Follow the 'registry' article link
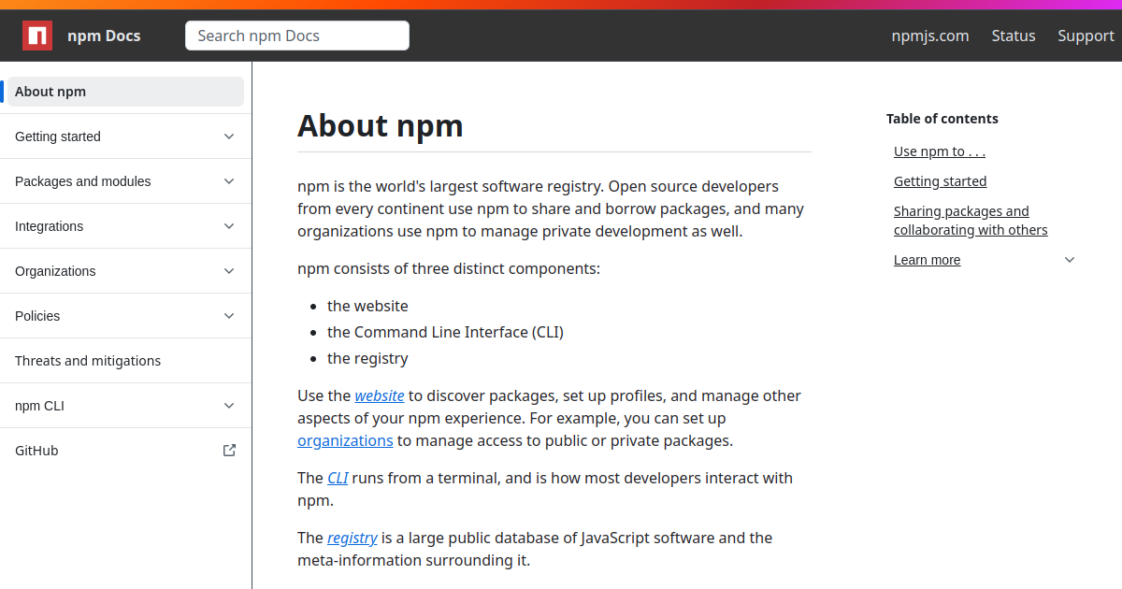1122x589 pixels. pos(352,538)
